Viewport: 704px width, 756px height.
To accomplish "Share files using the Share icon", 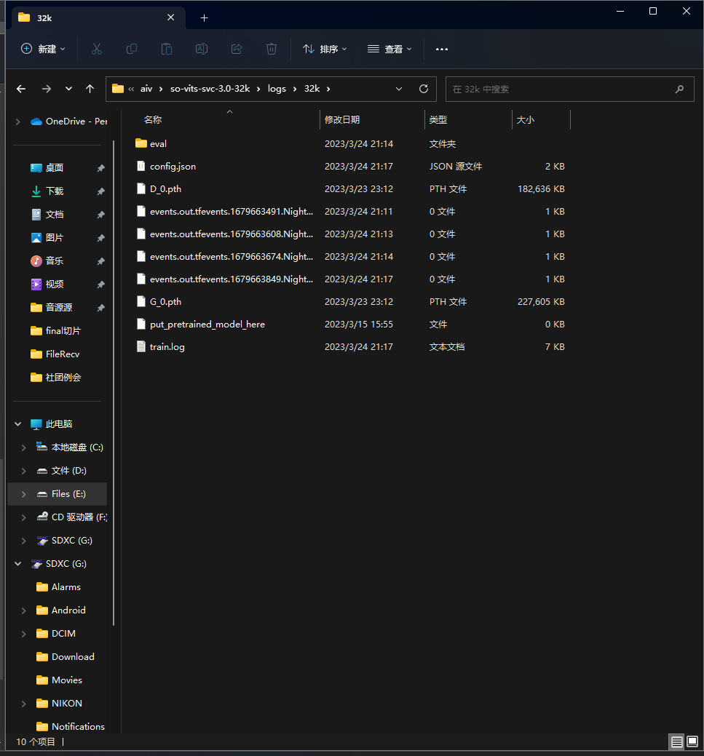I will (236, 49).
